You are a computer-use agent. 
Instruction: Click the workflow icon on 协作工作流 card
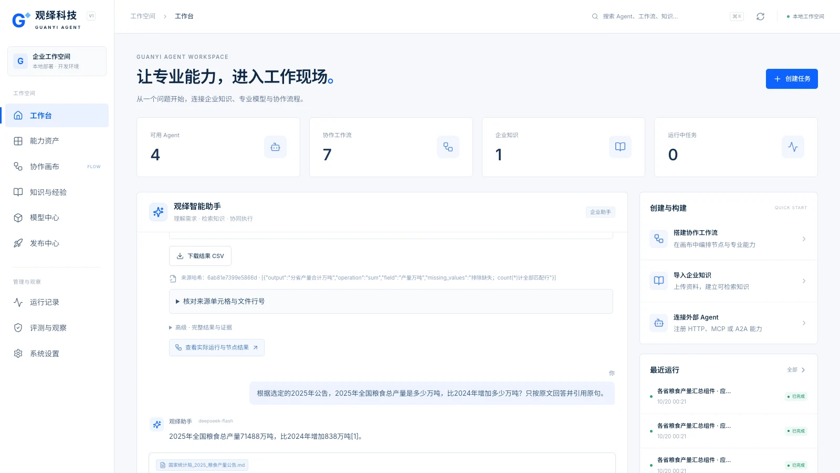tap(448, 147)
